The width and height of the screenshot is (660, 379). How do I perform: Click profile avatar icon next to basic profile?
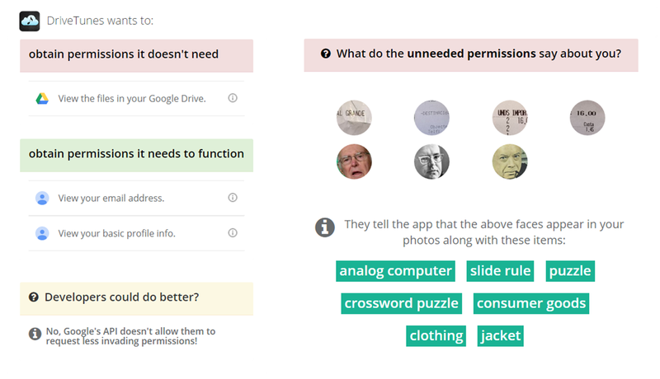coord(42,233)
